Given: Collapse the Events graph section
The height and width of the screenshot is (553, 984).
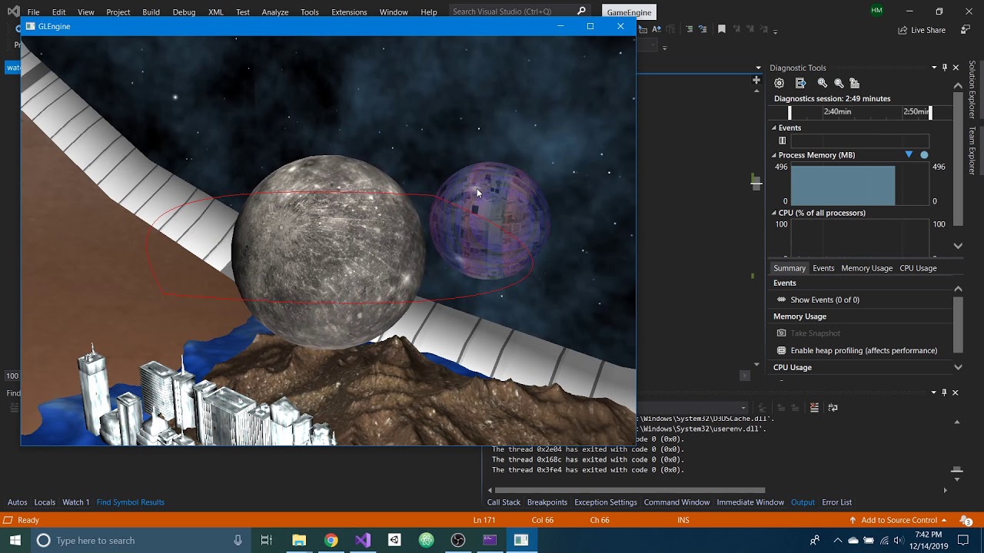Looking at the screenshot, I should [774, 128].
